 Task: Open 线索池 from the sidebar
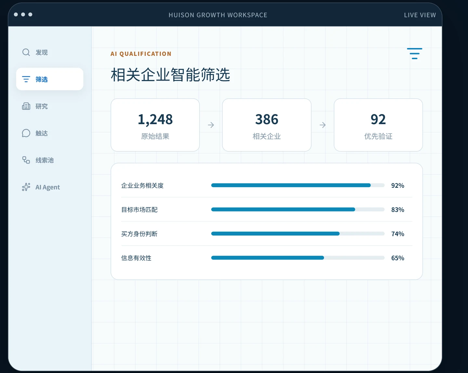tap(50, 160)
